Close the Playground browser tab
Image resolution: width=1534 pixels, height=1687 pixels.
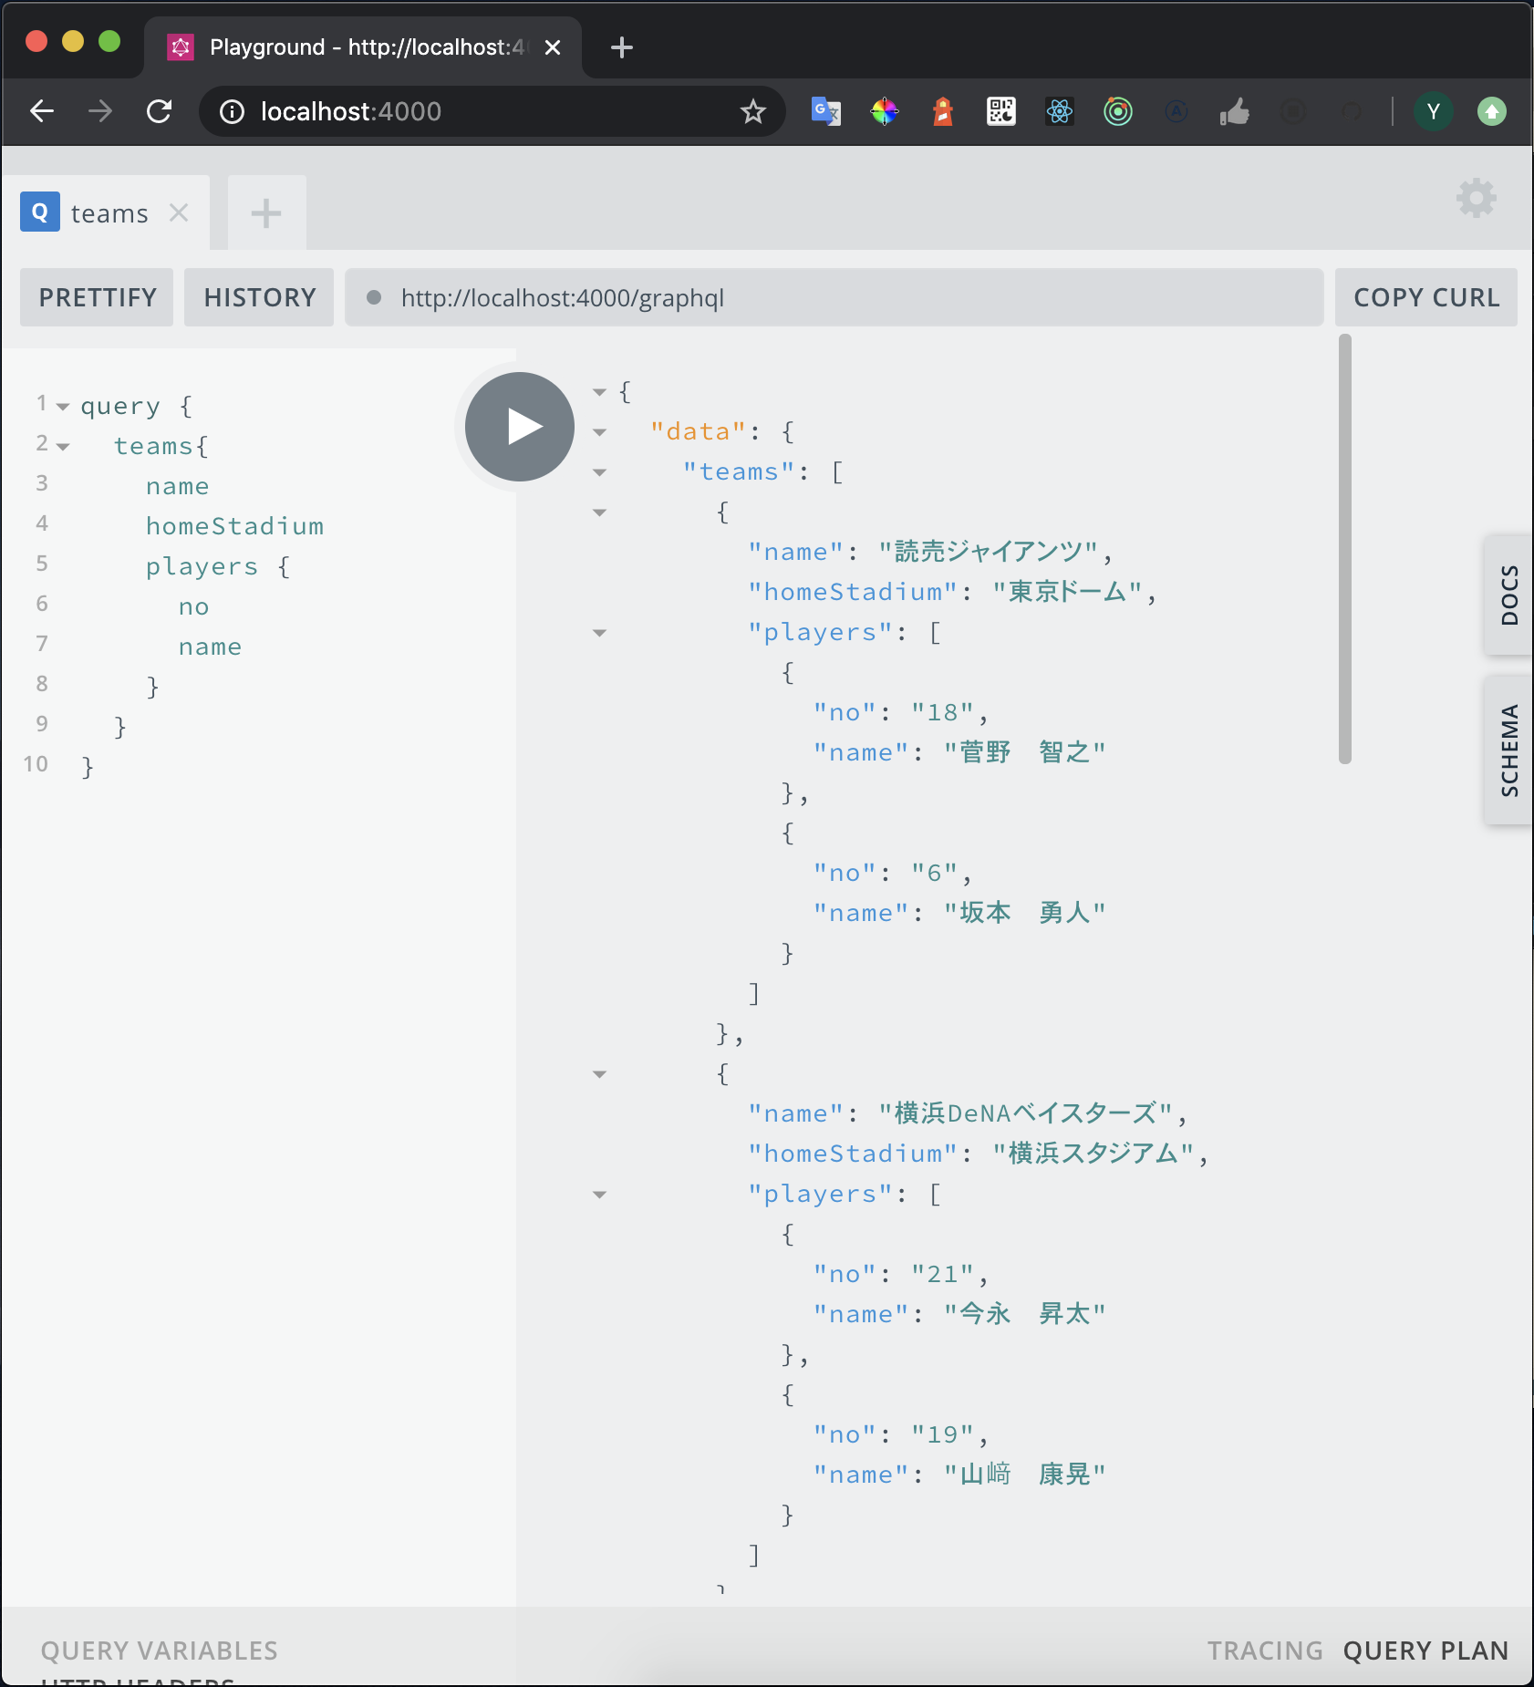click(x=553, y=47)
